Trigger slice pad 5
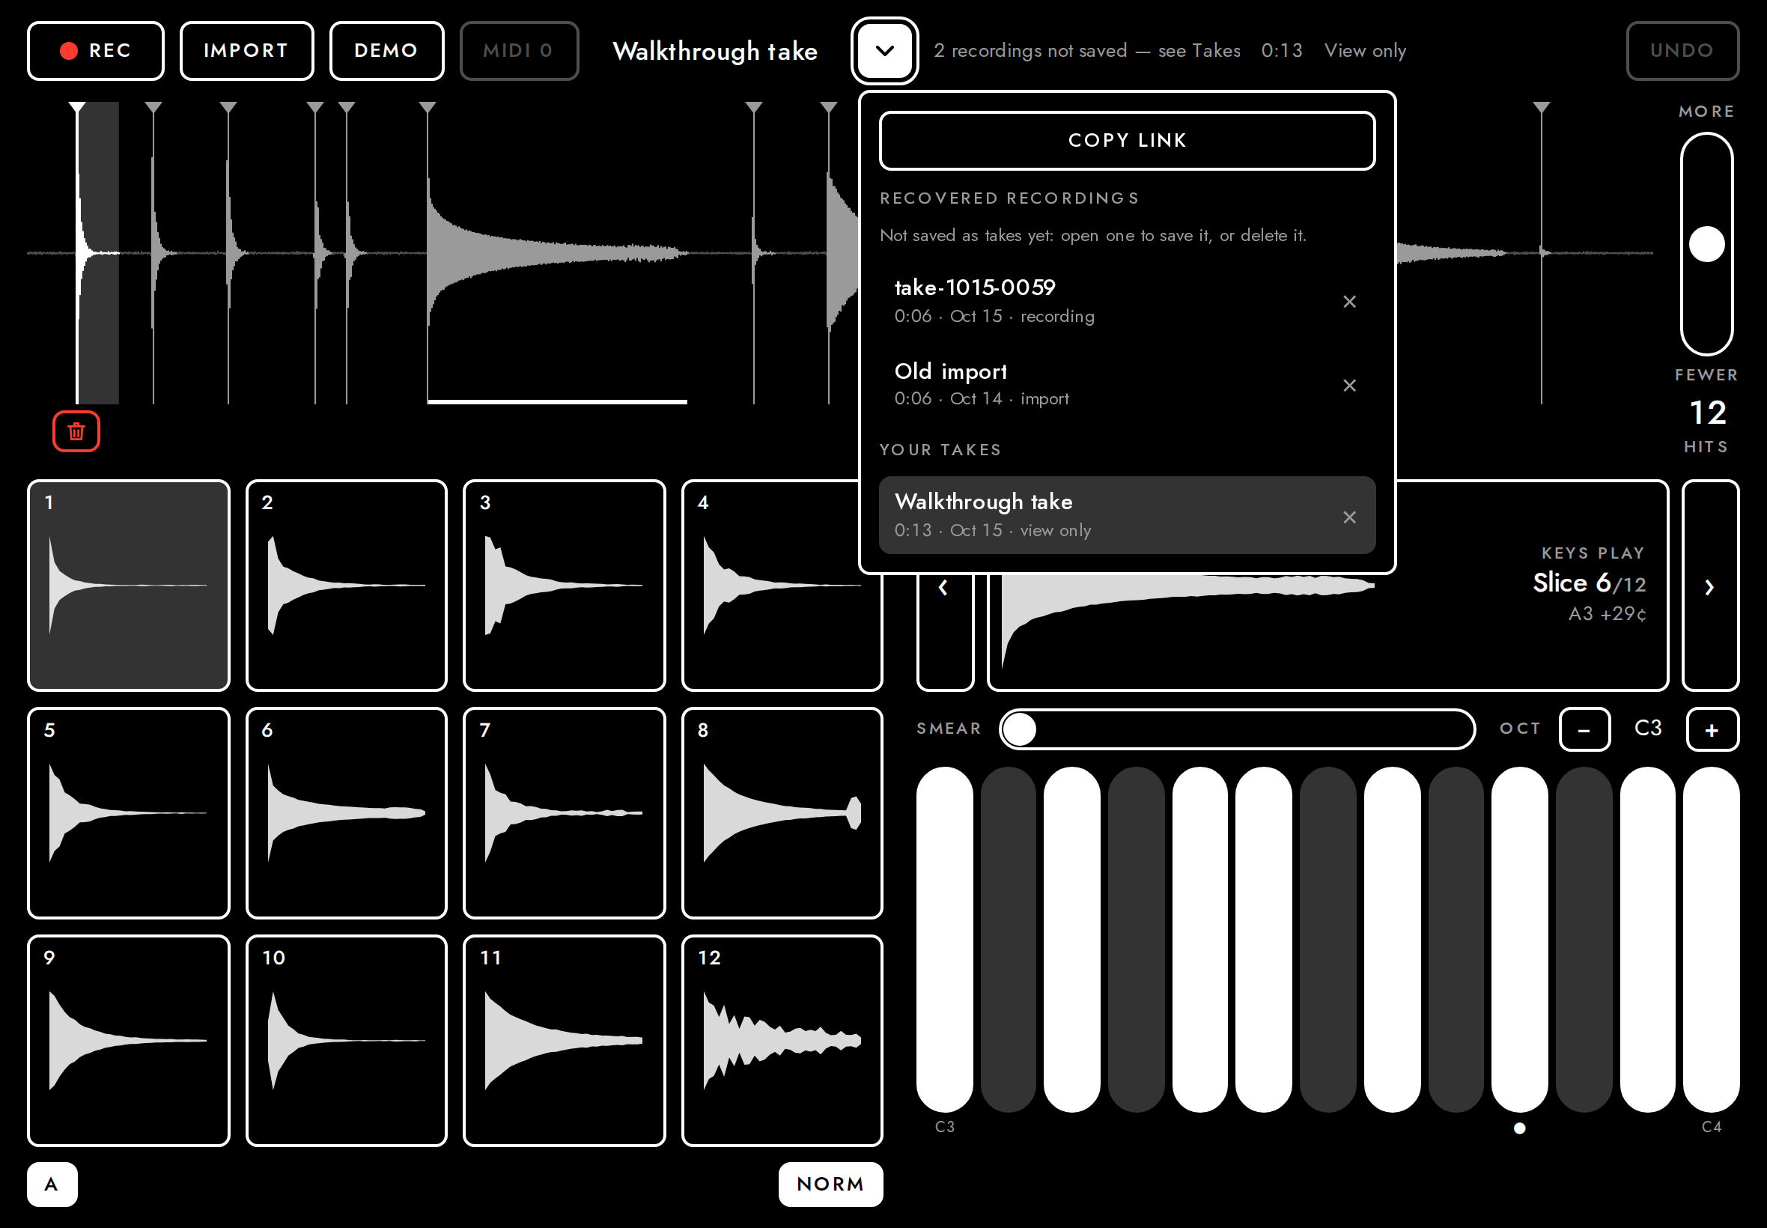 (129, 813)
